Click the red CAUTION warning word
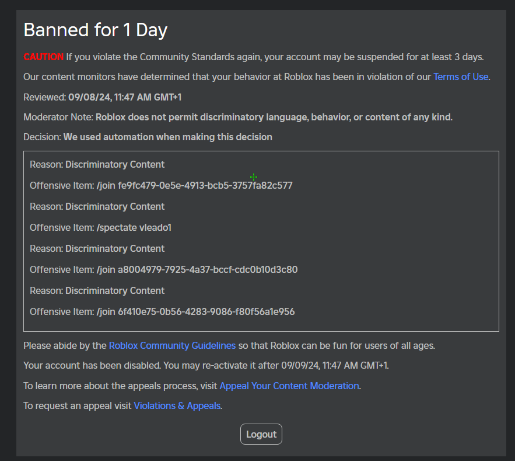Image resolution: width=515 pixels, height=461 pixels. click(x=44, y=57)
